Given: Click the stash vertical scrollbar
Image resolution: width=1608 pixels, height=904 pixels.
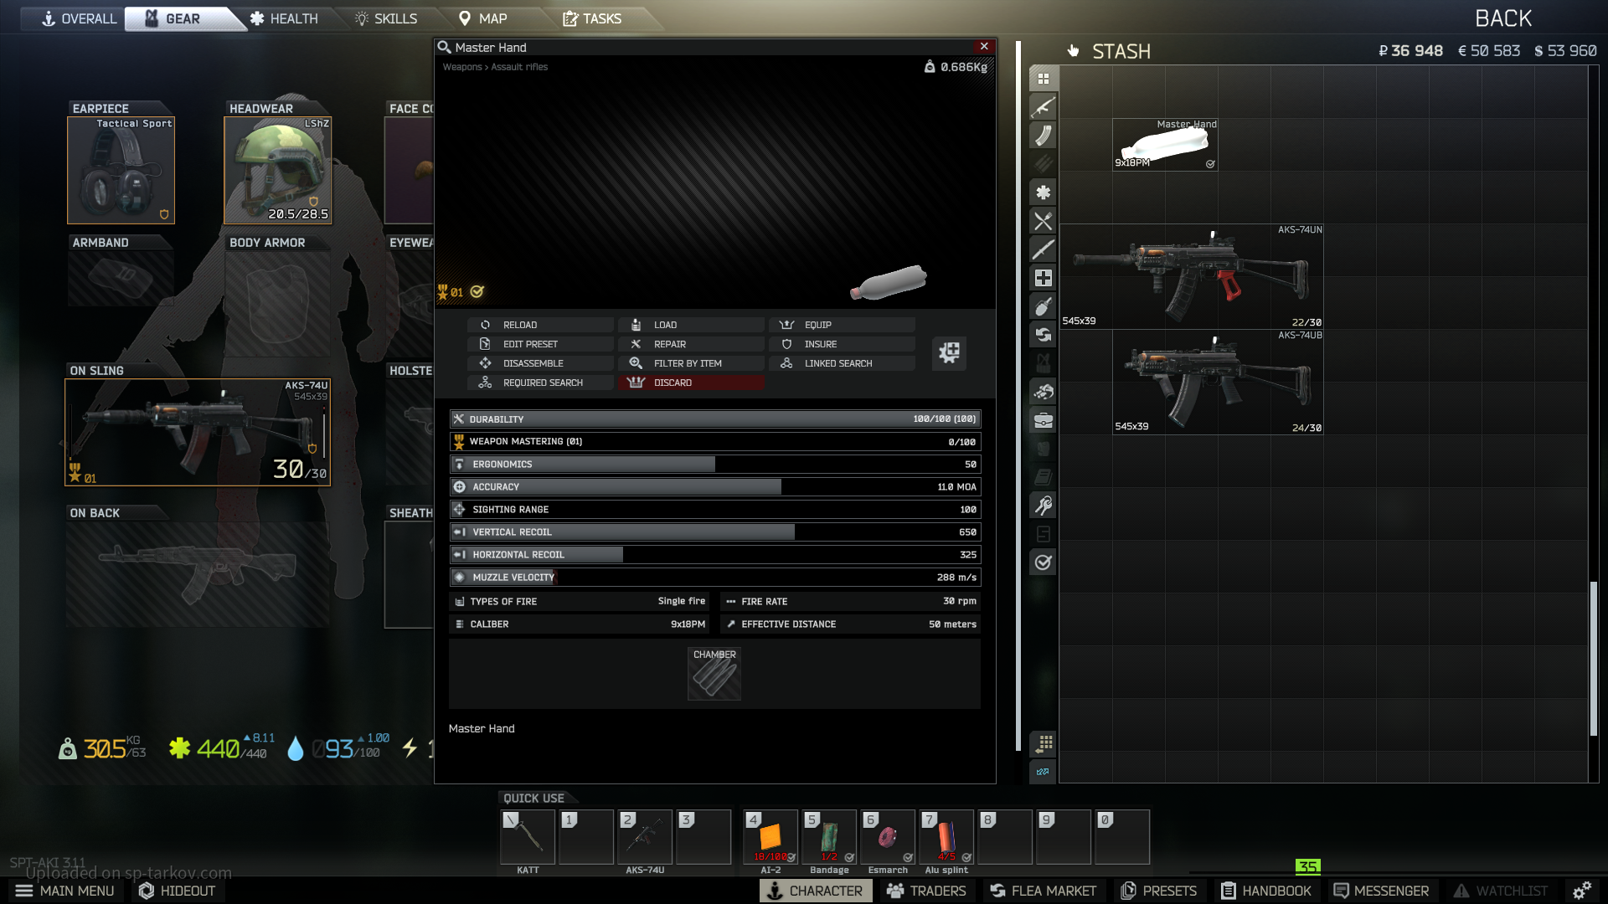Looking at the screenshot, I should [1593, 658].
